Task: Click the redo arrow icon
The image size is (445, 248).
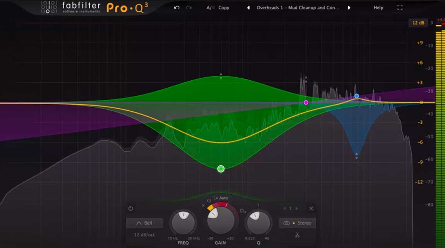Action: [189, 8]
